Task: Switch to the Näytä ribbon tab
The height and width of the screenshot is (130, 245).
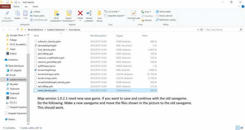Action: pos(36,6)
